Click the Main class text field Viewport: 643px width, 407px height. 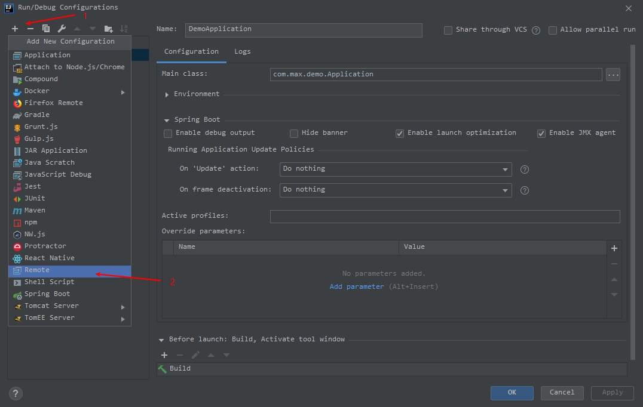[x=436, y=75]
